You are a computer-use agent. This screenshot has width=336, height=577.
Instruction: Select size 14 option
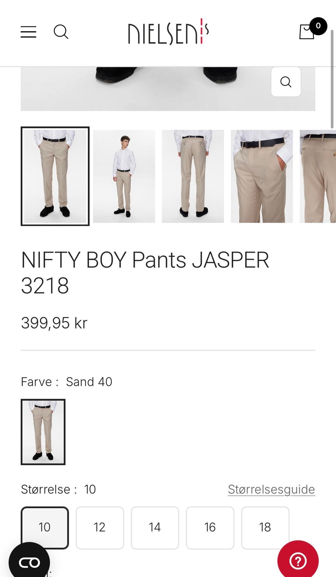(155, 527)
